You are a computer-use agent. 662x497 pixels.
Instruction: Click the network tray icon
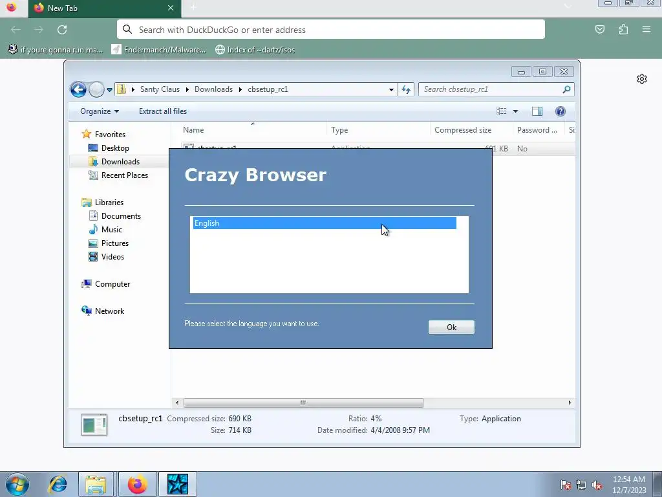point(581,485)
